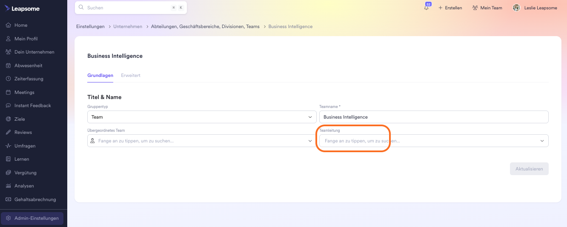This screenshot has width=567, height=227.
Task: Click the Teamname input field
Action: (x=433, y=117)
